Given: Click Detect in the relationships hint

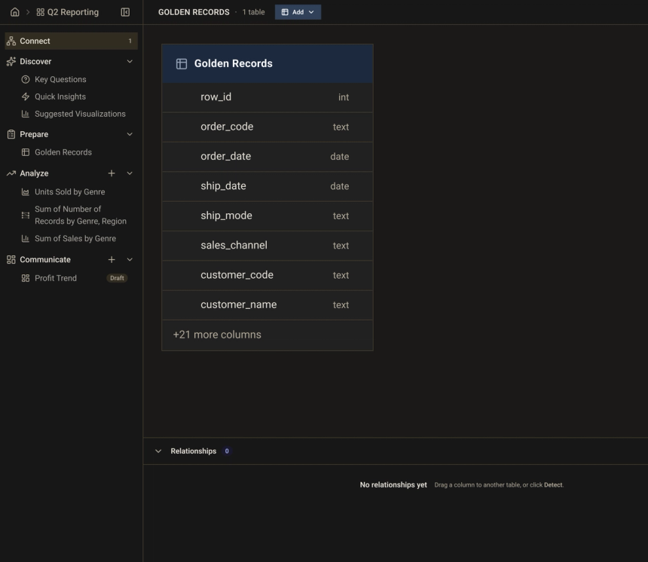Looking at the screenshot, I should 553,485.
